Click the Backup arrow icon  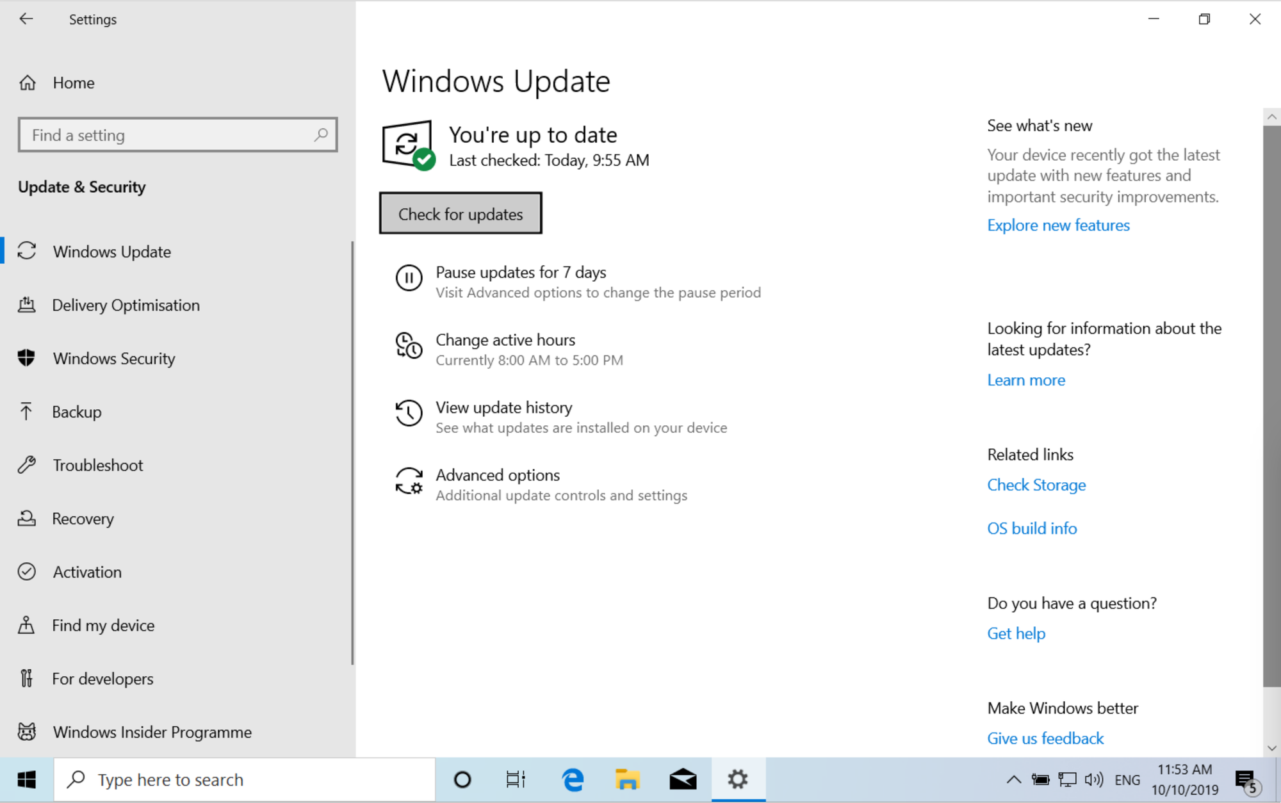click(27, 411)
